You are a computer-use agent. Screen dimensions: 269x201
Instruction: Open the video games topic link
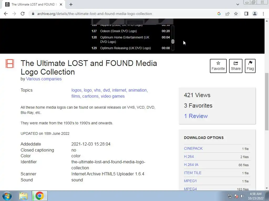point(113,96)
